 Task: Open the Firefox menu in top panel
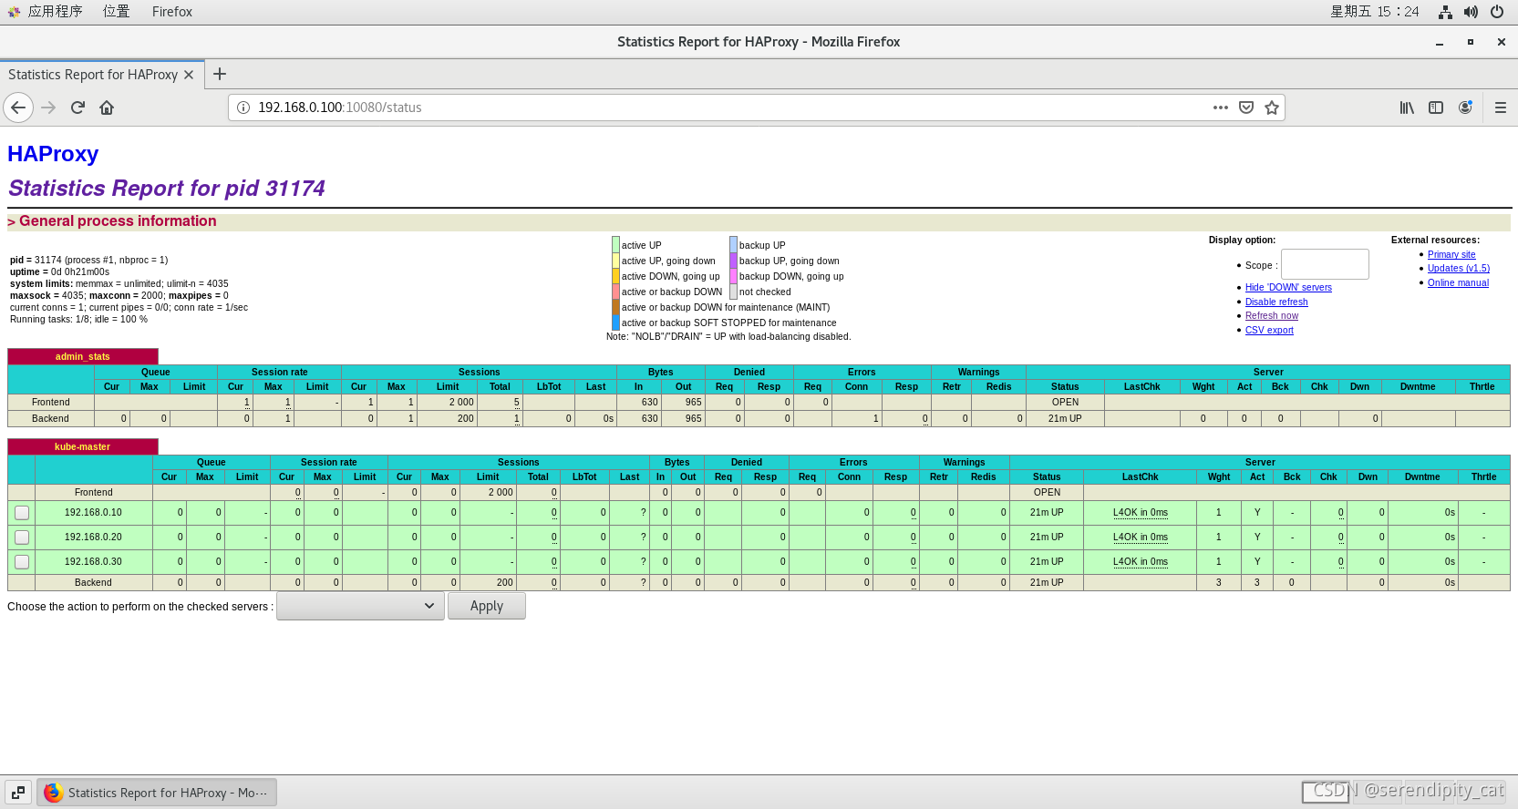172,12
